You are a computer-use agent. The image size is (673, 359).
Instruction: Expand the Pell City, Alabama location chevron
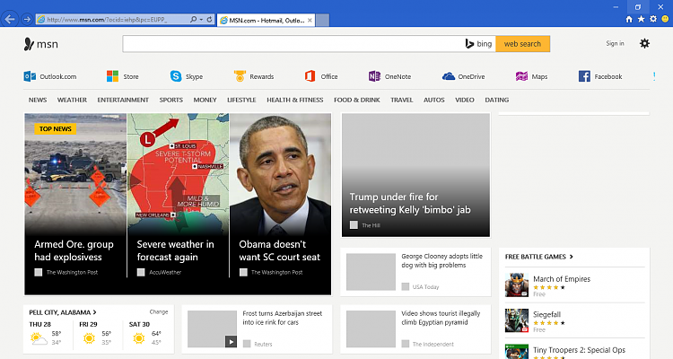[94, 312]
